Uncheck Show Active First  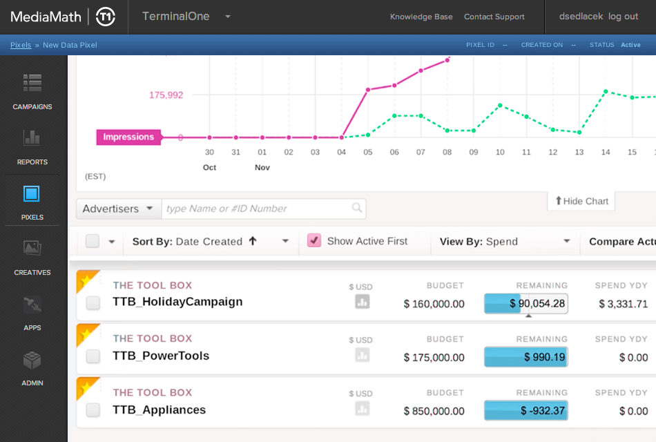pos(314,240)
